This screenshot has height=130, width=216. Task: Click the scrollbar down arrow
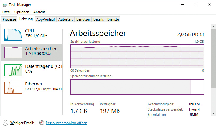click(x=213, y=113)
